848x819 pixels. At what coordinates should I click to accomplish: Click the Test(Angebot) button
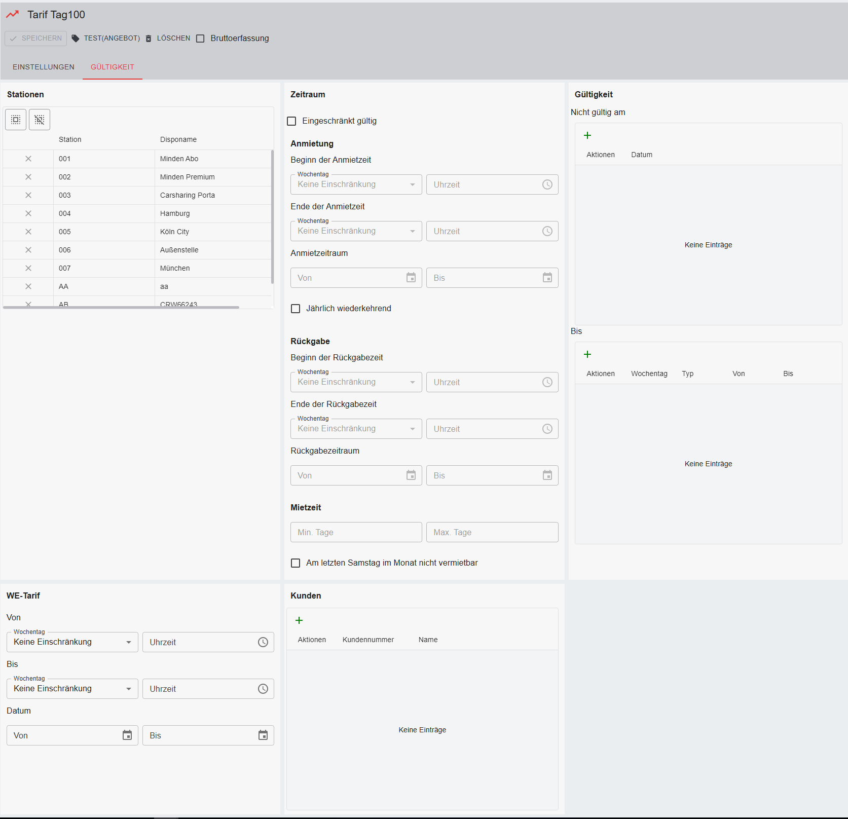tap(106, 39)
